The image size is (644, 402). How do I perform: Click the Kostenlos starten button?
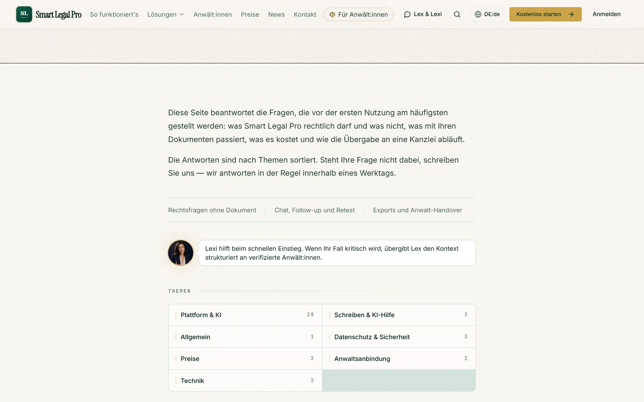(545, 14)
